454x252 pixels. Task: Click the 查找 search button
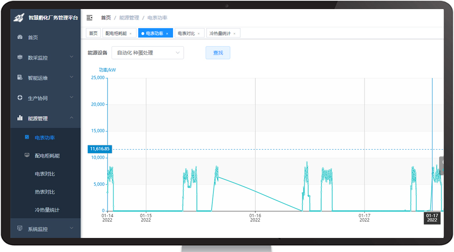[218, 53]
